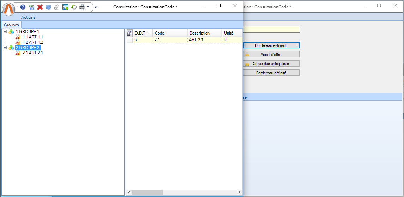
Task: Click the Bordereau estimatif button
Action: [x=271, y=45]
